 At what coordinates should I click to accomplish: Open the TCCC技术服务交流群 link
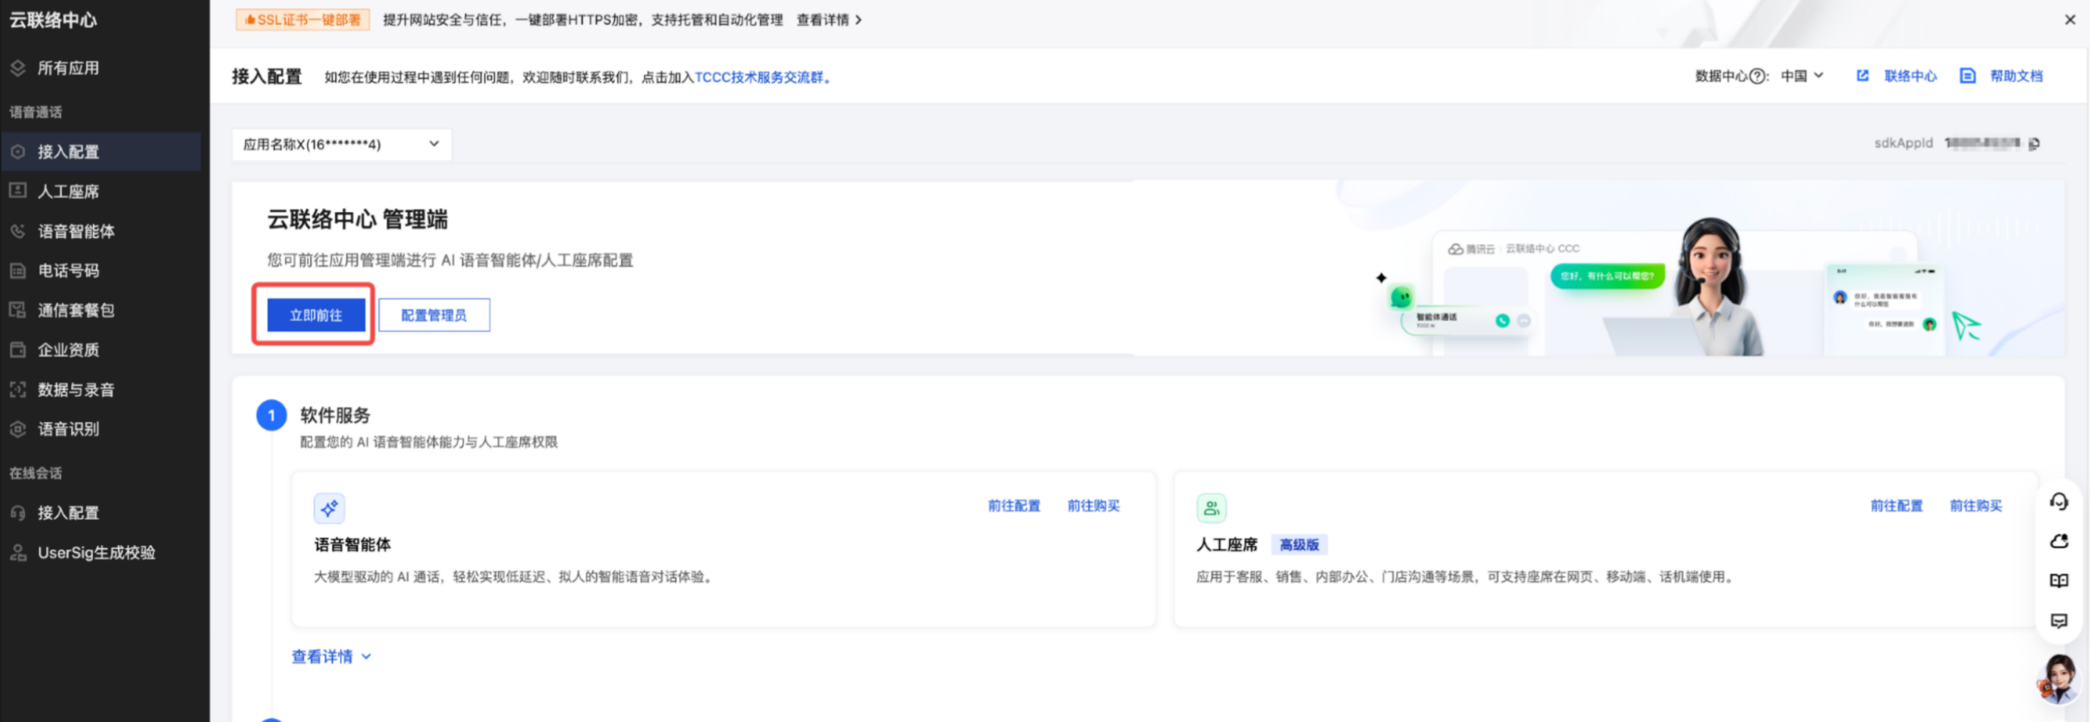tap(763, 77)
